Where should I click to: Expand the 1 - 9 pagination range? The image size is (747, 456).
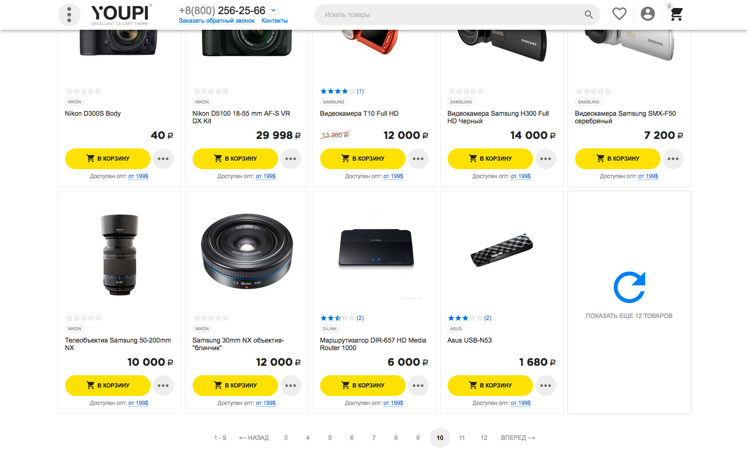click(220, 438)
